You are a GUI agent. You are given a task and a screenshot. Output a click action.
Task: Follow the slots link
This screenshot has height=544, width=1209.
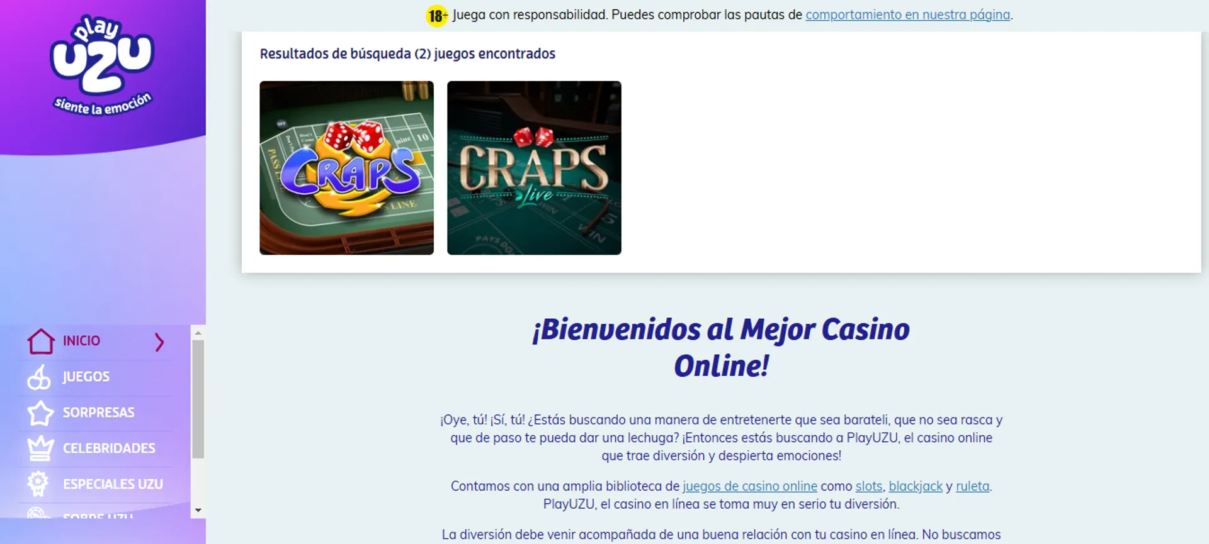click(869, 486)
